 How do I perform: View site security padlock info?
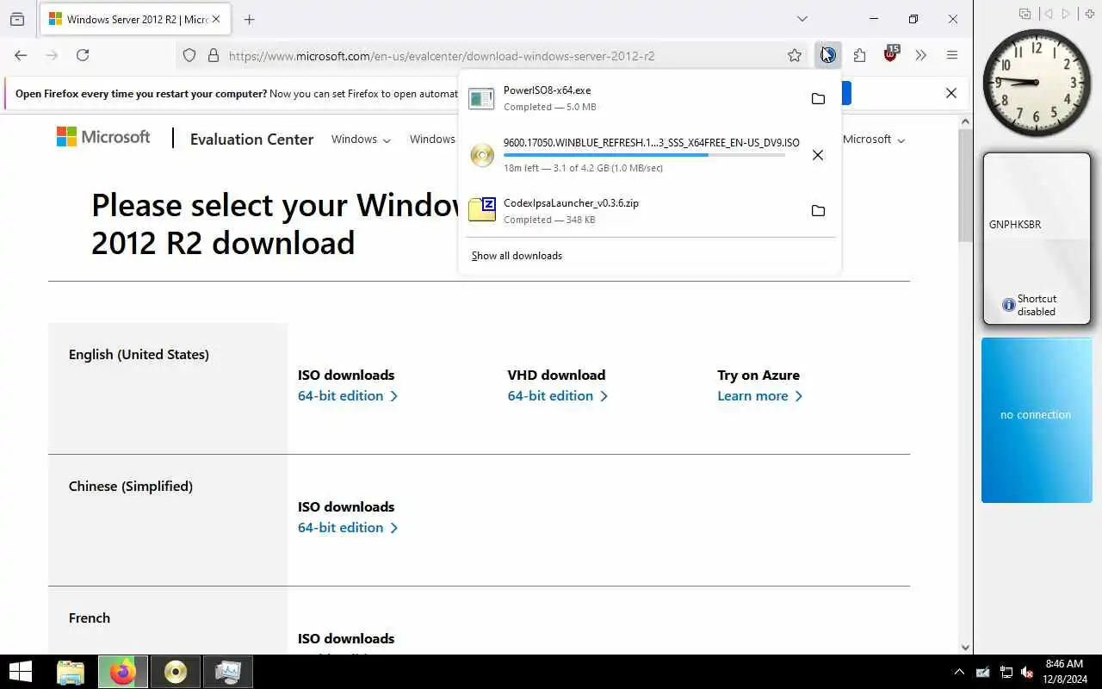[x=214, y=55]
